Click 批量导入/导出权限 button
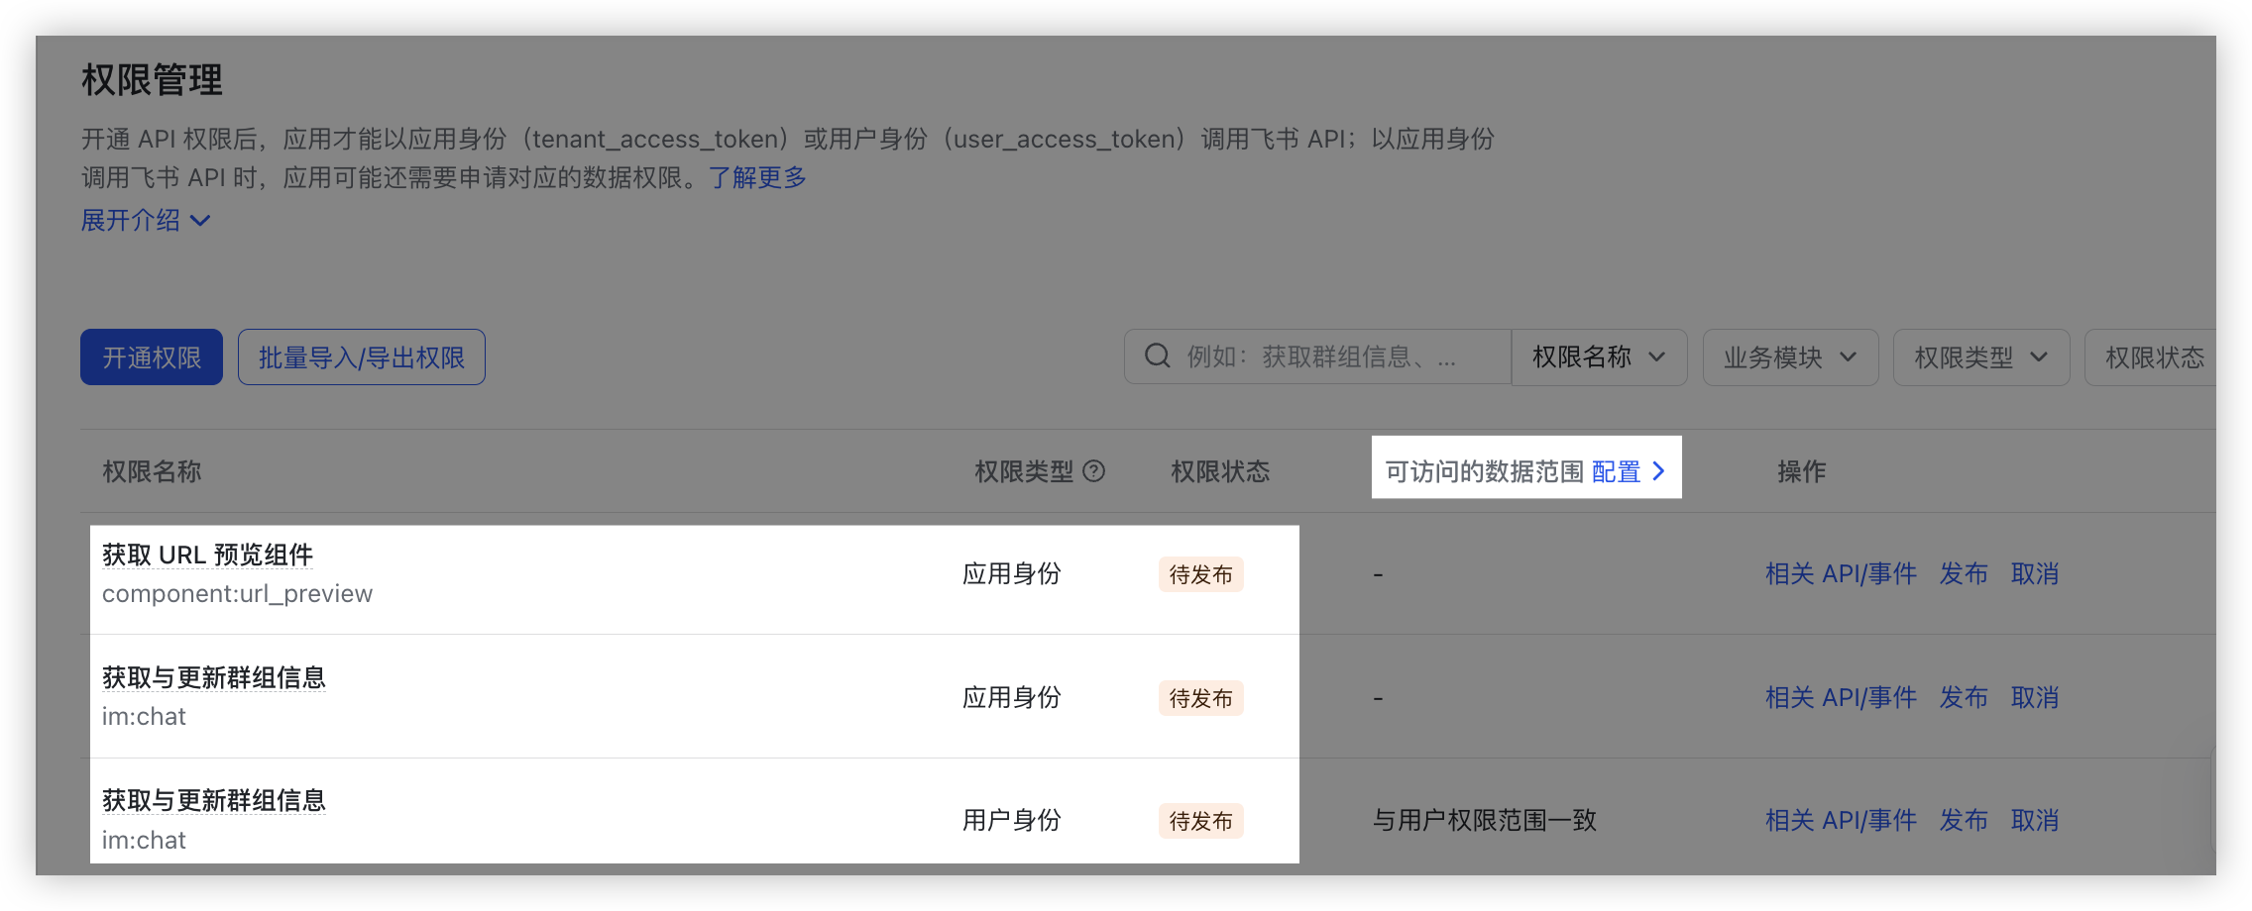Image resolution: width=2252 pixels, height=911 pixels. [x=362, y=357]
